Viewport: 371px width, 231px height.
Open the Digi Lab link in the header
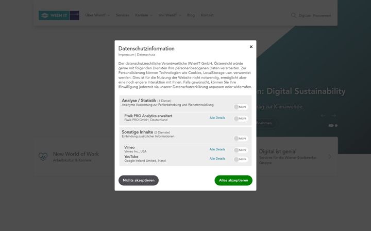tap(305, 15)
